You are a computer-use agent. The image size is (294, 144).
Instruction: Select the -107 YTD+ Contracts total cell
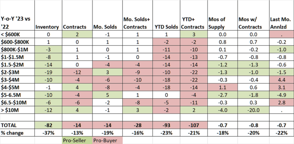tap(193, 125)
